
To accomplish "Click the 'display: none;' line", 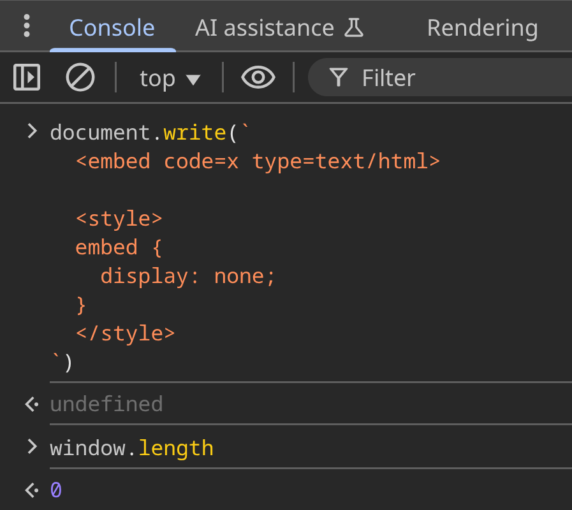I will (187, 276).
